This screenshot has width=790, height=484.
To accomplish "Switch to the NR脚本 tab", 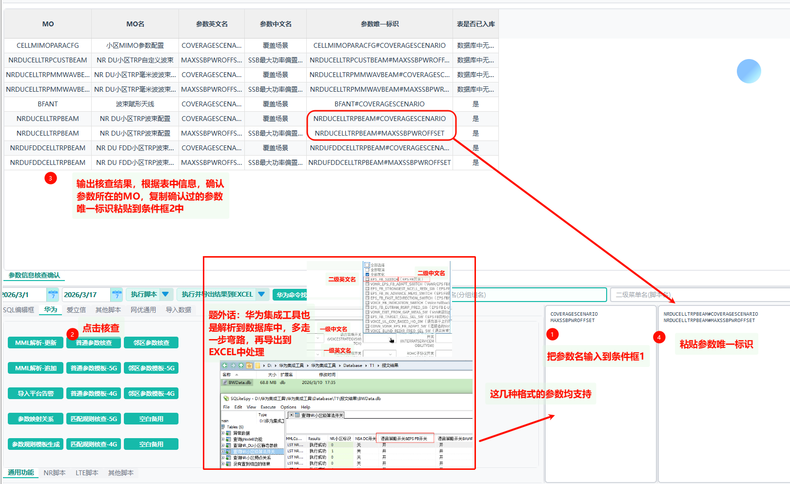I will [x=55, y=473].
